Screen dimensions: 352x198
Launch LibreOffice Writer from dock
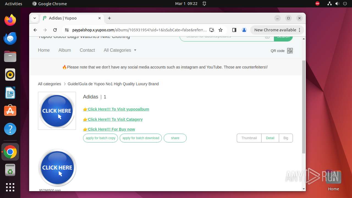click(10, 93)
